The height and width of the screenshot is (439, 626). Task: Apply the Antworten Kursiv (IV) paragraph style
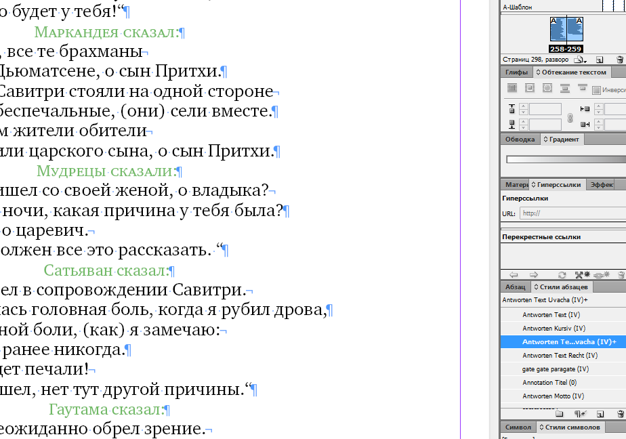[x=563, y=329]
